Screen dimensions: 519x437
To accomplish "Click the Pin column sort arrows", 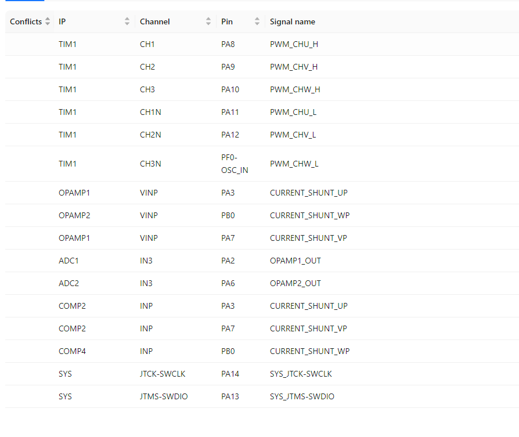I will (x=257, y=21).
